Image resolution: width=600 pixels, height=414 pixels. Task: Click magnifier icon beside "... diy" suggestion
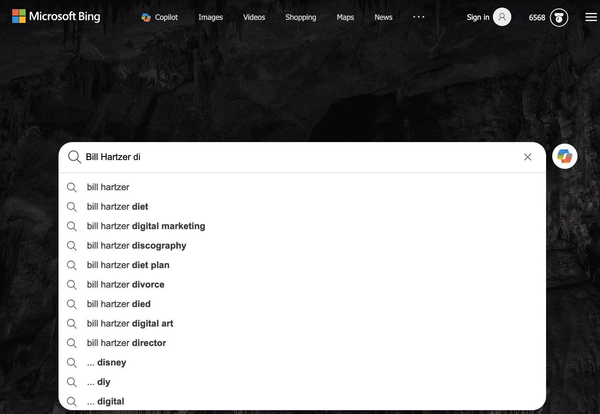72,382
